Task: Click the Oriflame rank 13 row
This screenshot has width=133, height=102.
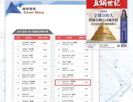Action: click(32, 82)
